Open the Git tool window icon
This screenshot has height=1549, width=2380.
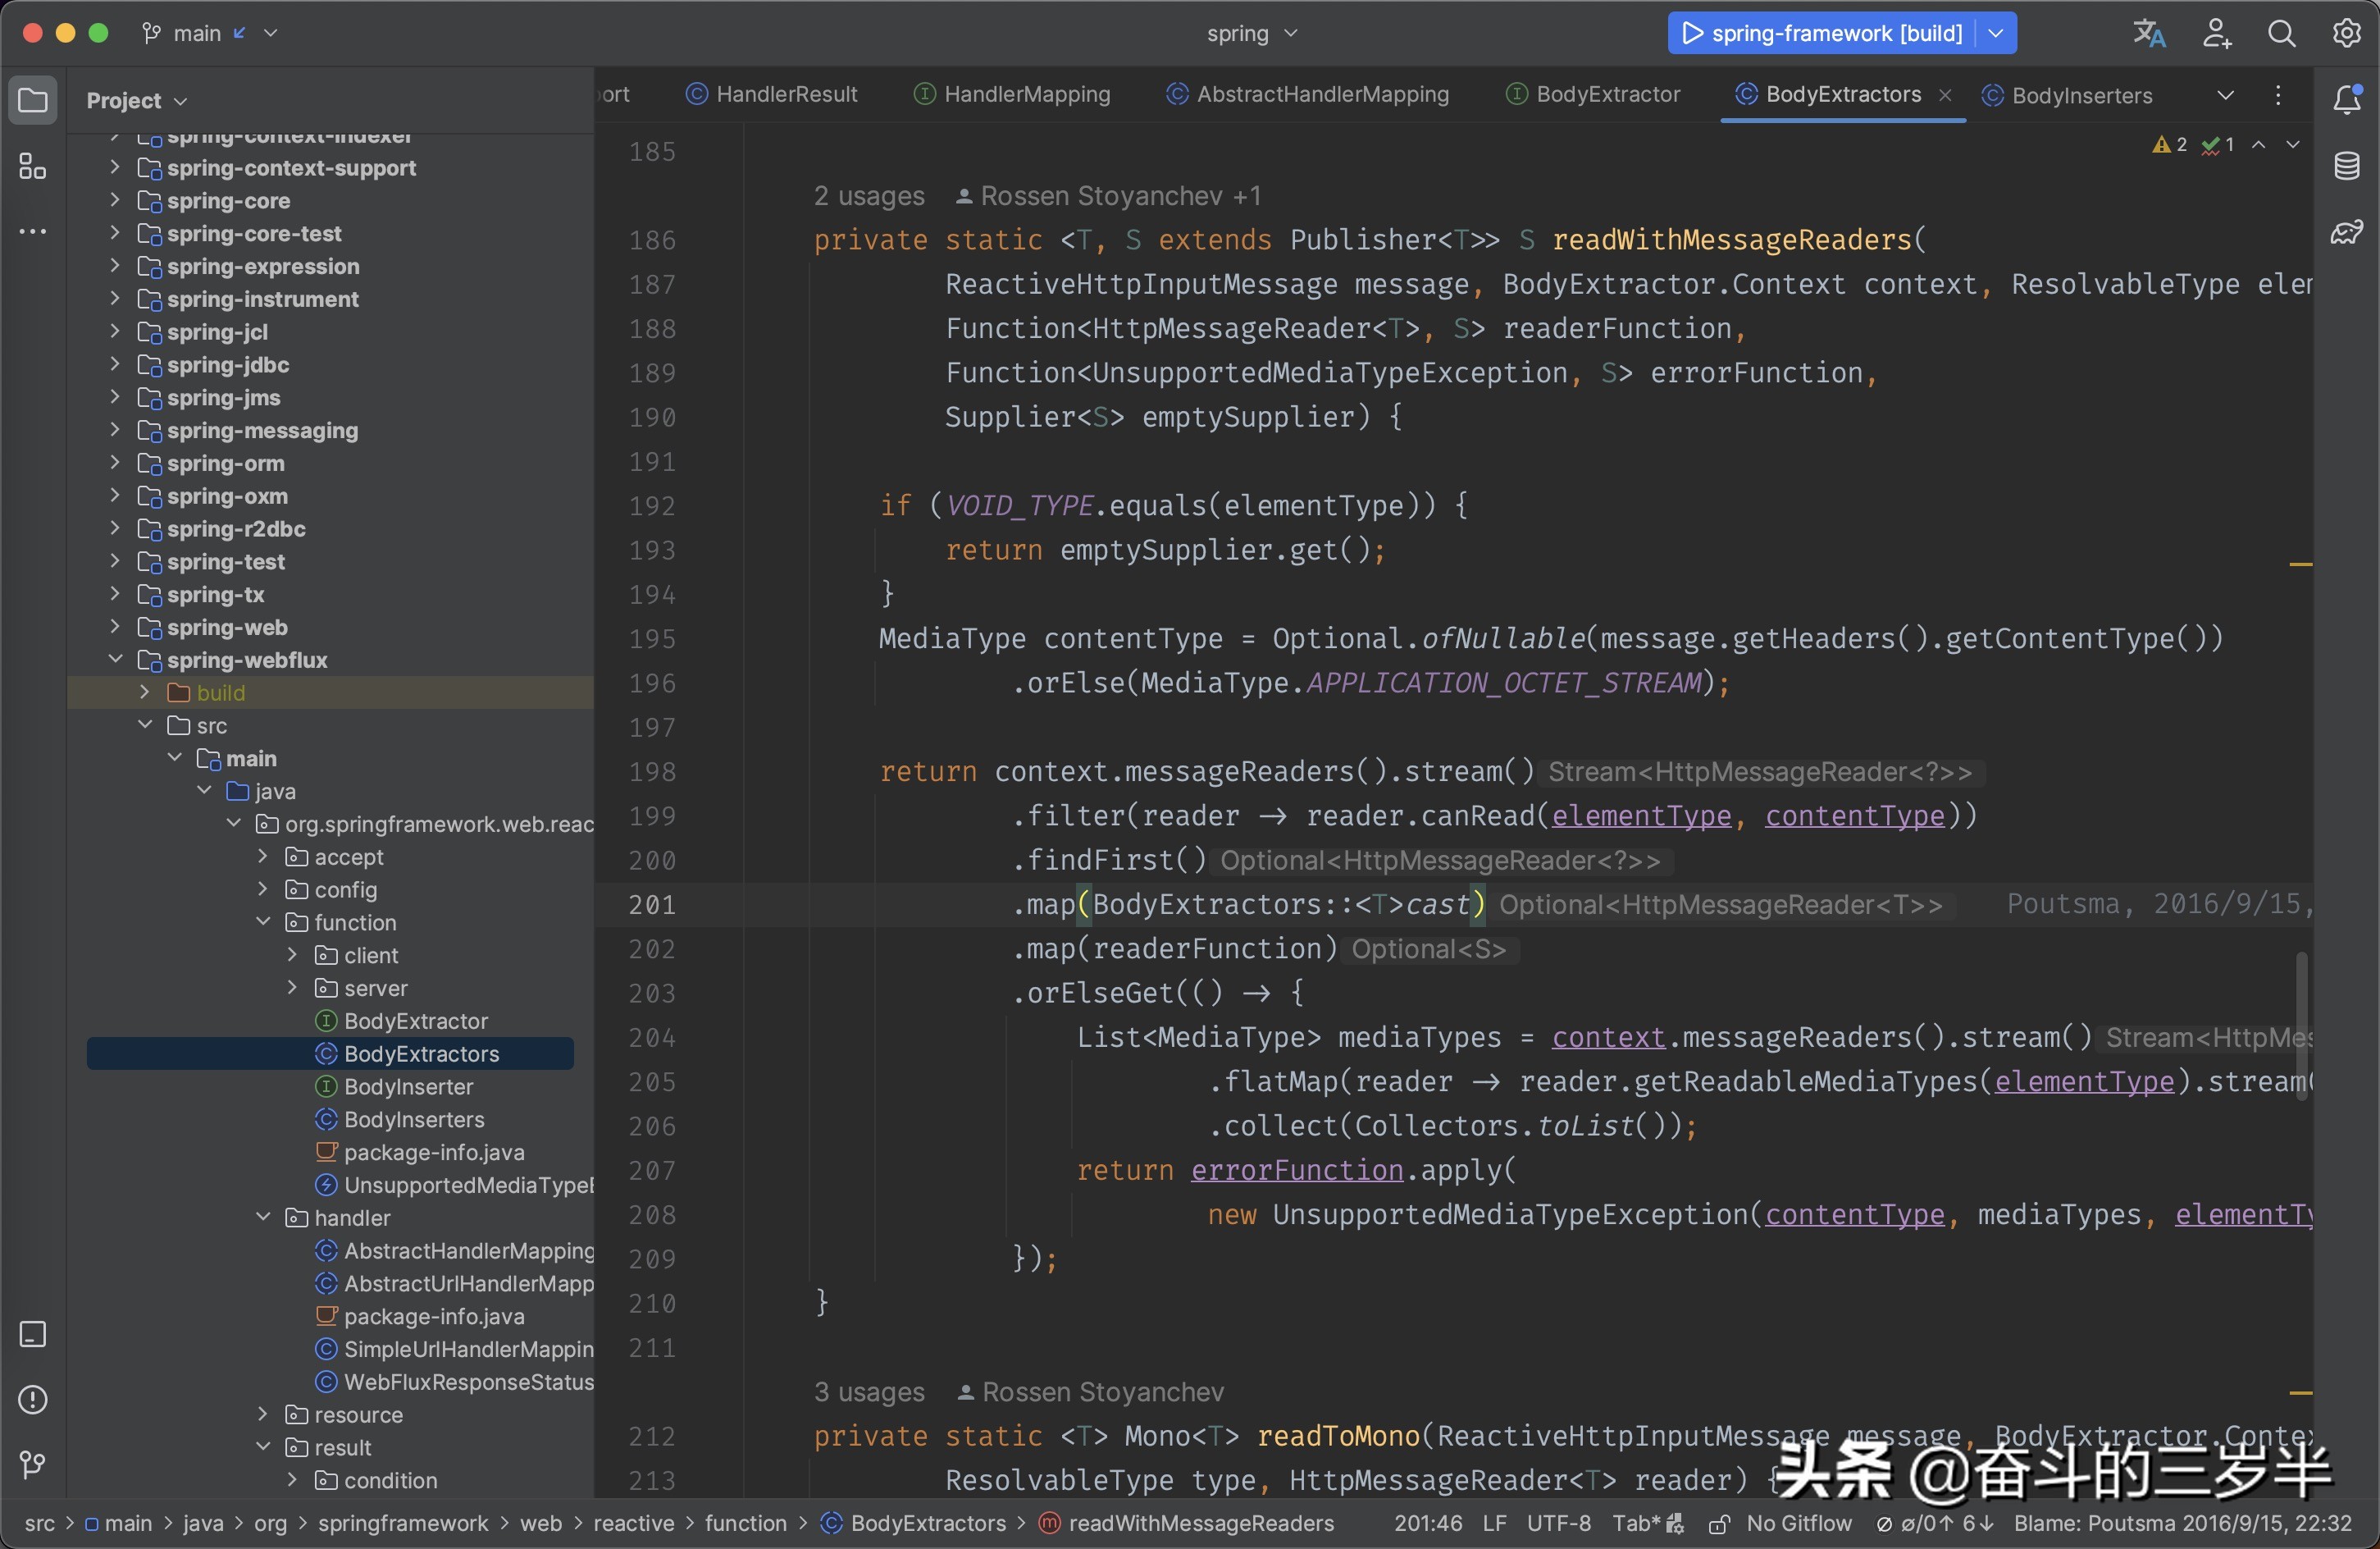33,1465
